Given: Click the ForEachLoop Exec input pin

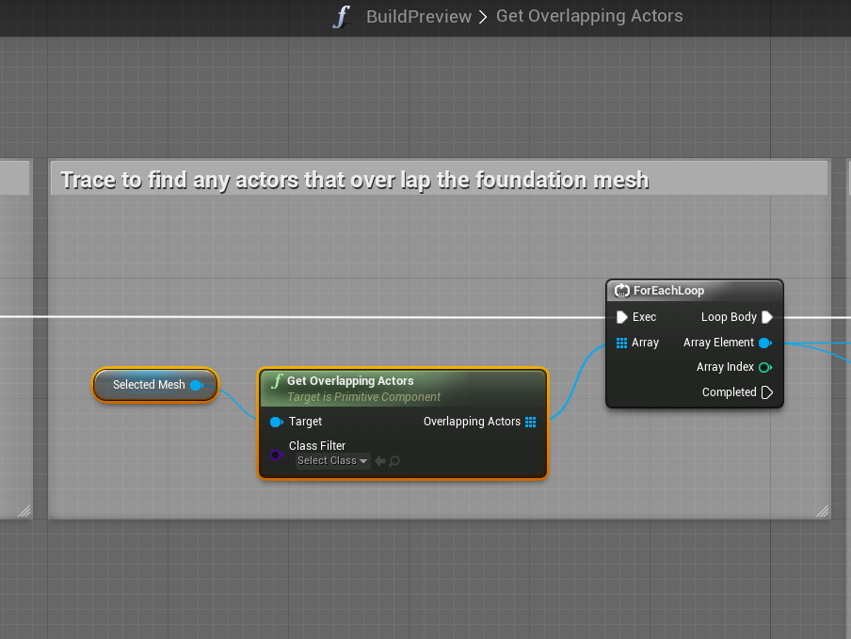Looking at the screenshot, I should (621, 317).
